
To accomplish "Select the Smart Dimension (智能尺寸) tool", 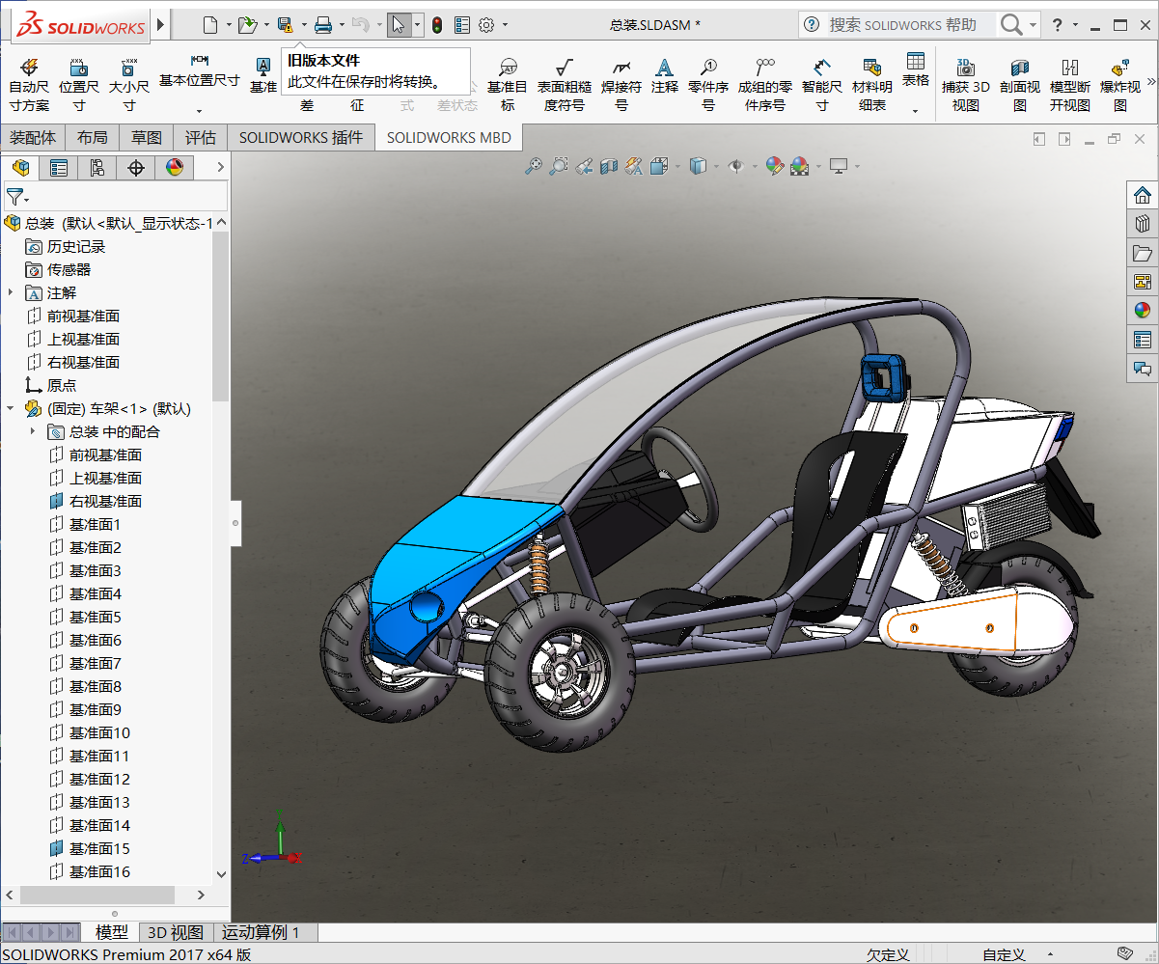I will pos(822,83).
